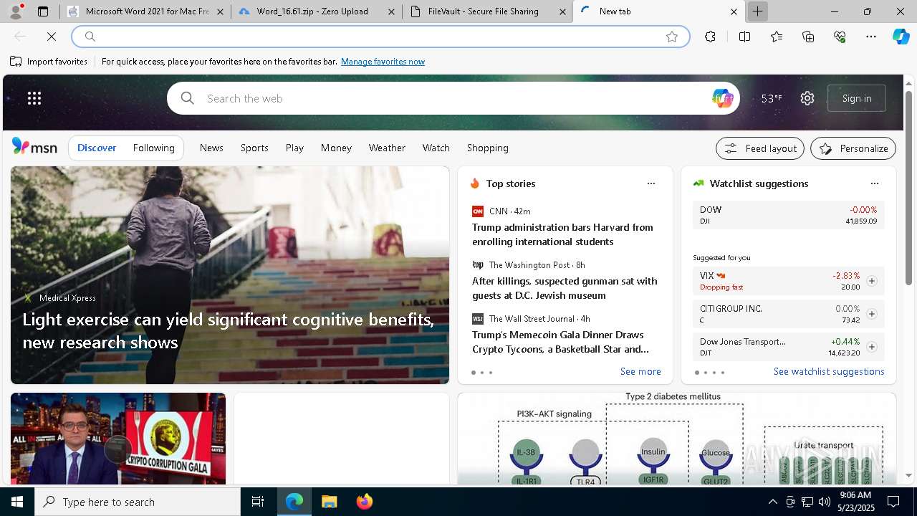This screenshot has width=917, height=516.
Task: Add VIX to watchlist
Action: (x=872, y=281)
